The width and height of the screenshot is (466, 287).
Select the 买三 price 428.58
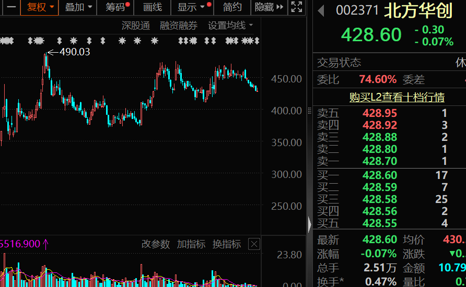click(379, 199)
